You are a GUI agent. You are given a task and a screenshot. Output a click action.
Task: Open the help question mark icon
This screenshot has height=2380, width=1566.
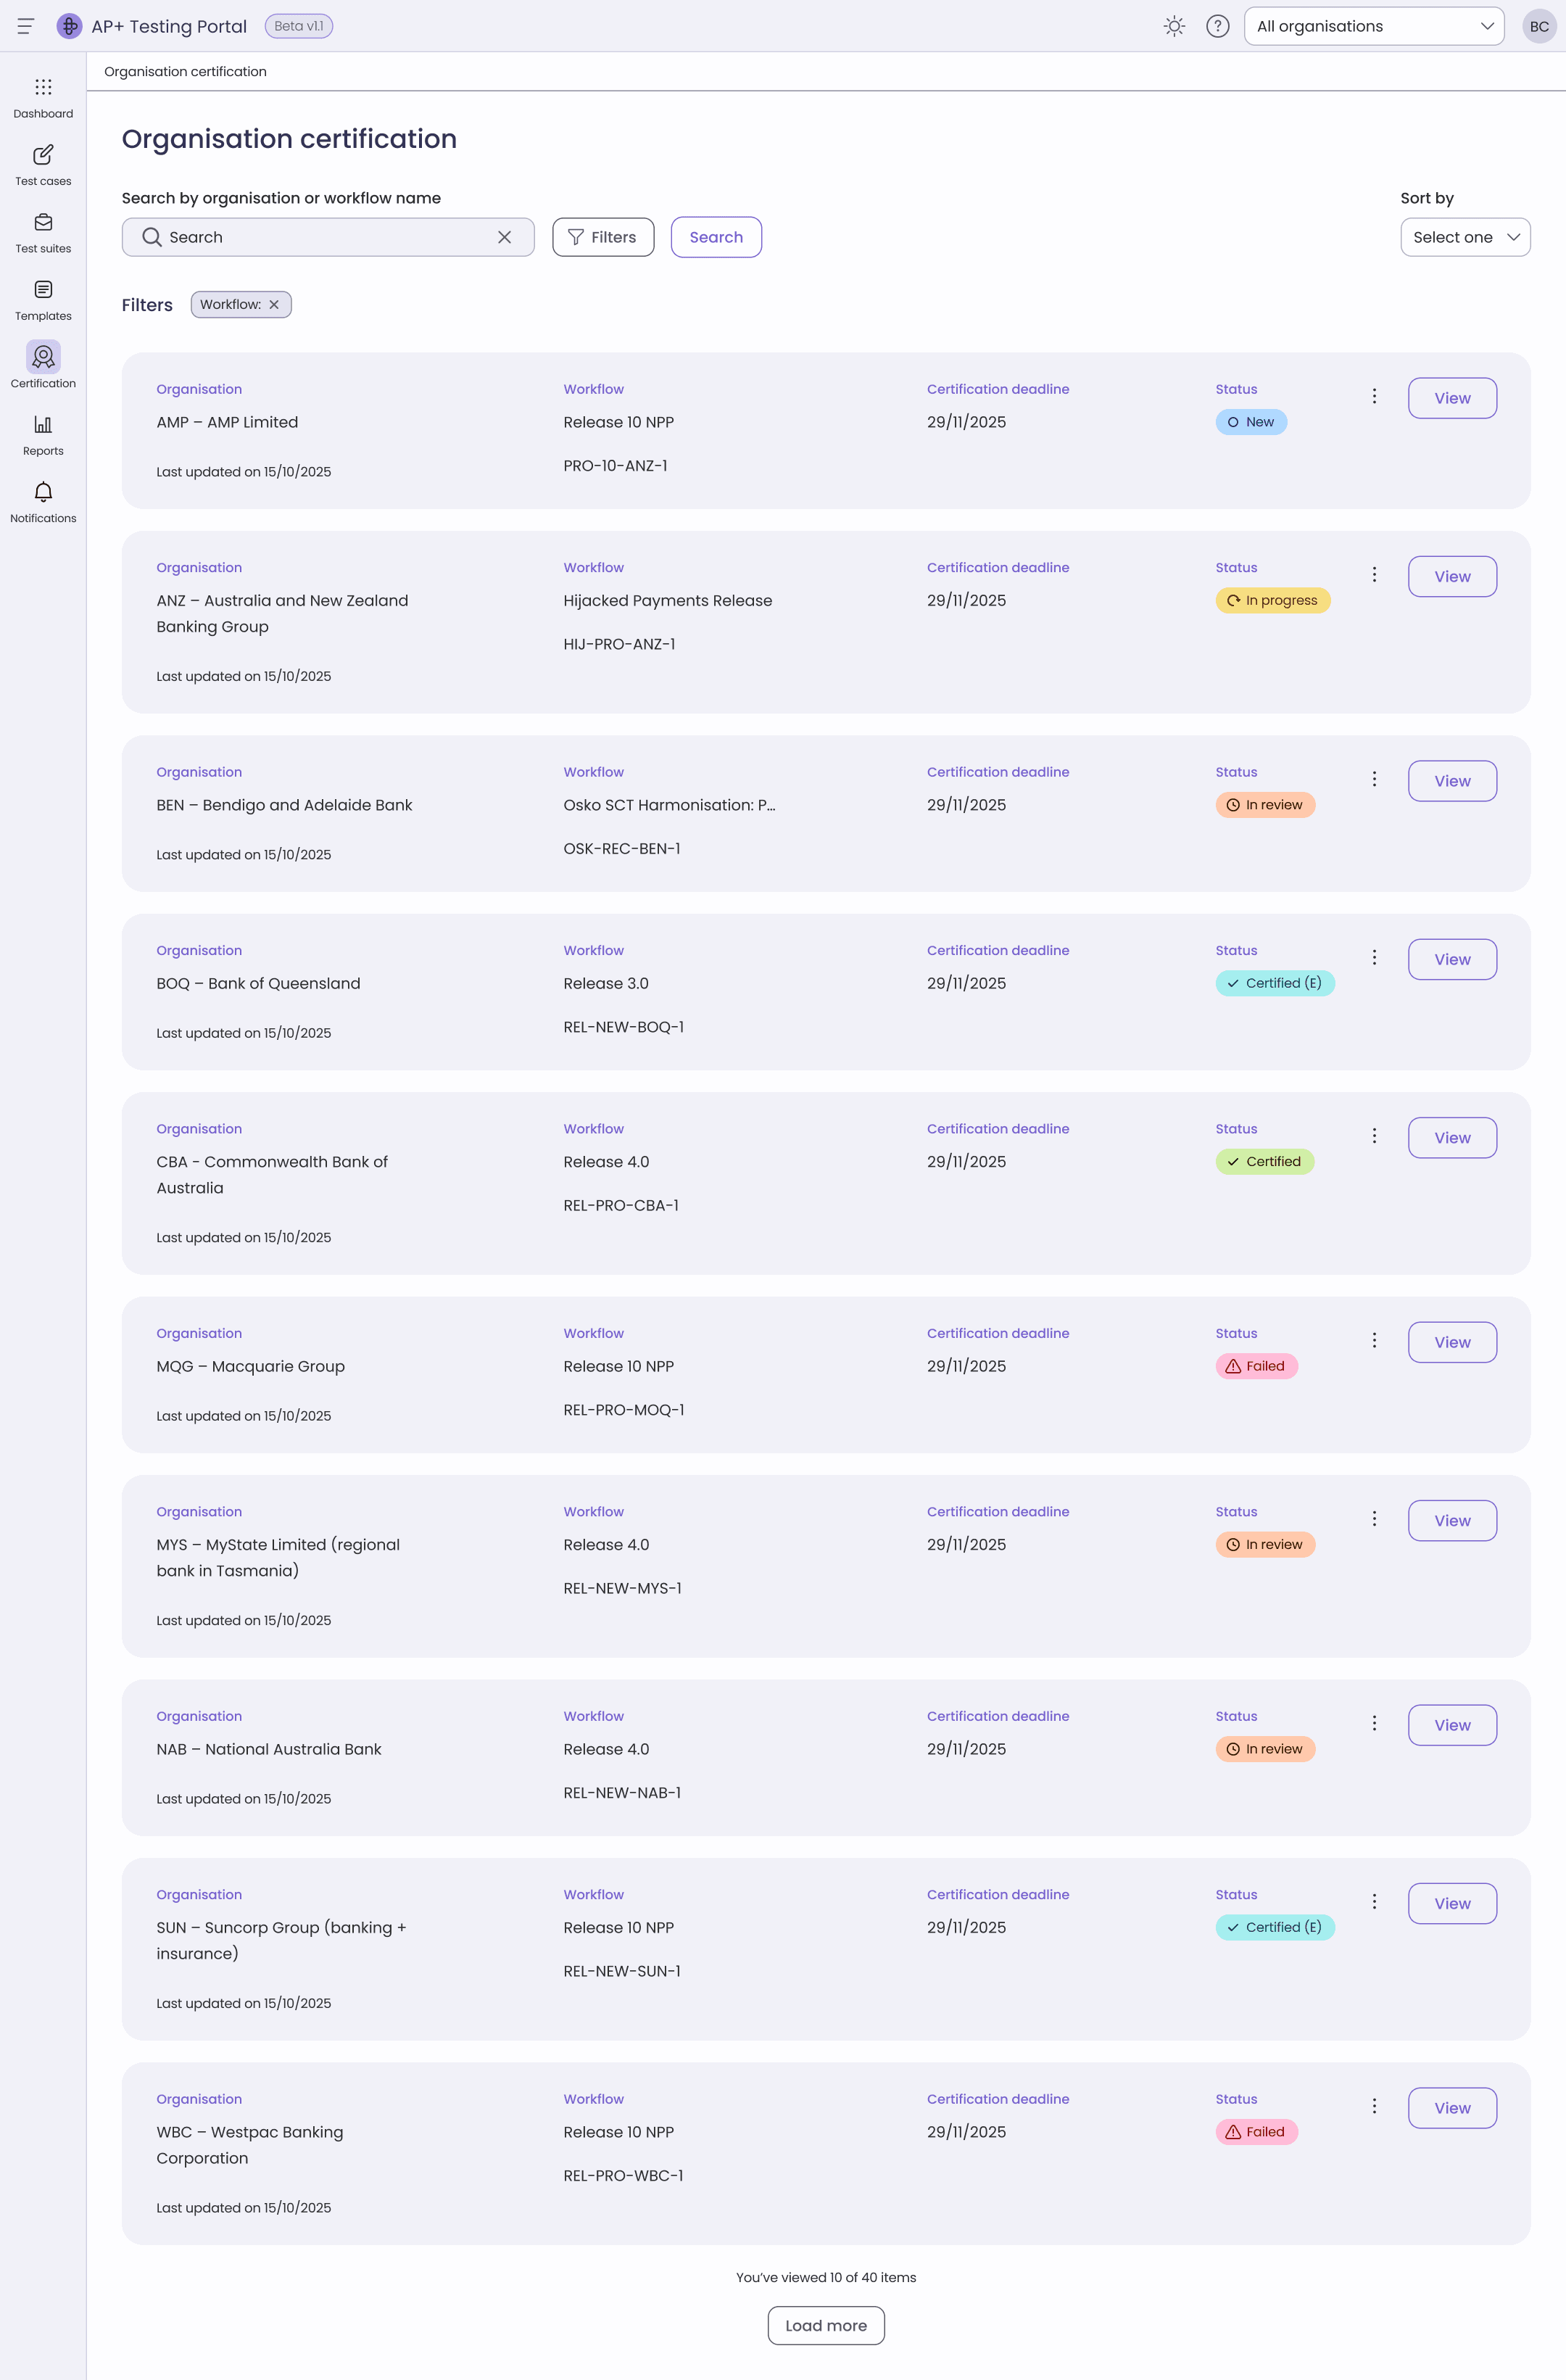pyautogui.click(x=1217, y=26)
